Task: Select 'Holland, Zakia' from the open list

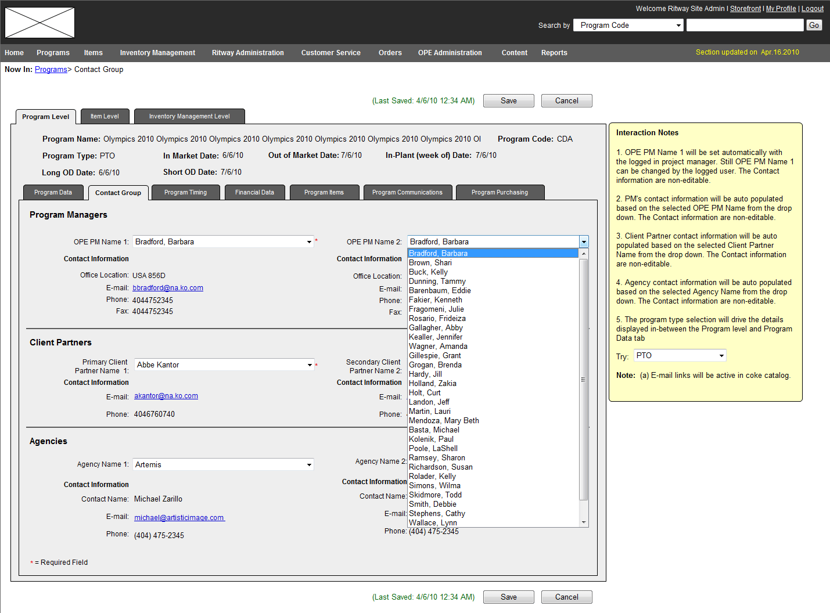Action: click(432, 383)
